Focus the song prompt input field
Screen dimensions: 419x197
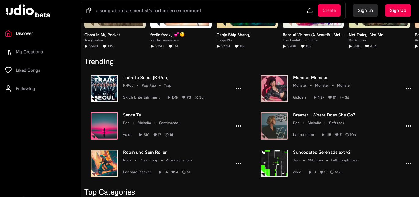click(x=196, y=11)
